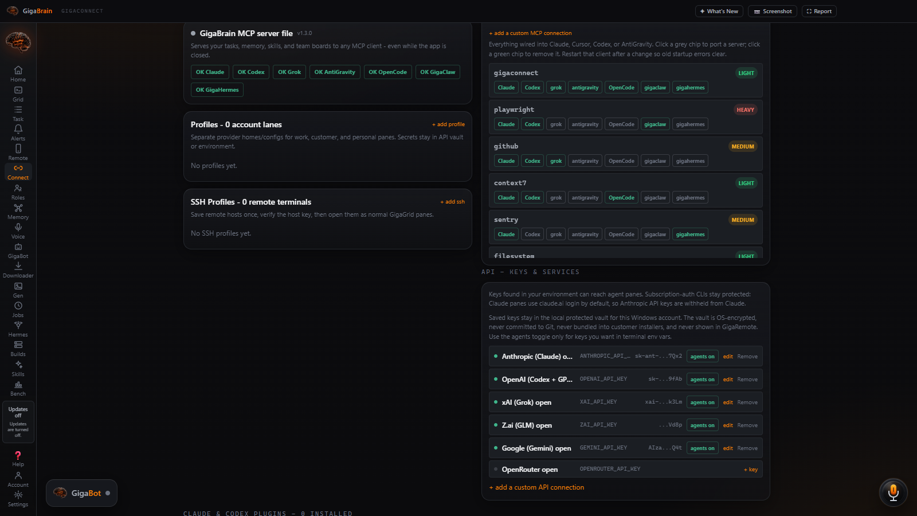Open What's New
Screen dimensions: 917x516
click(x=719, y=11)
